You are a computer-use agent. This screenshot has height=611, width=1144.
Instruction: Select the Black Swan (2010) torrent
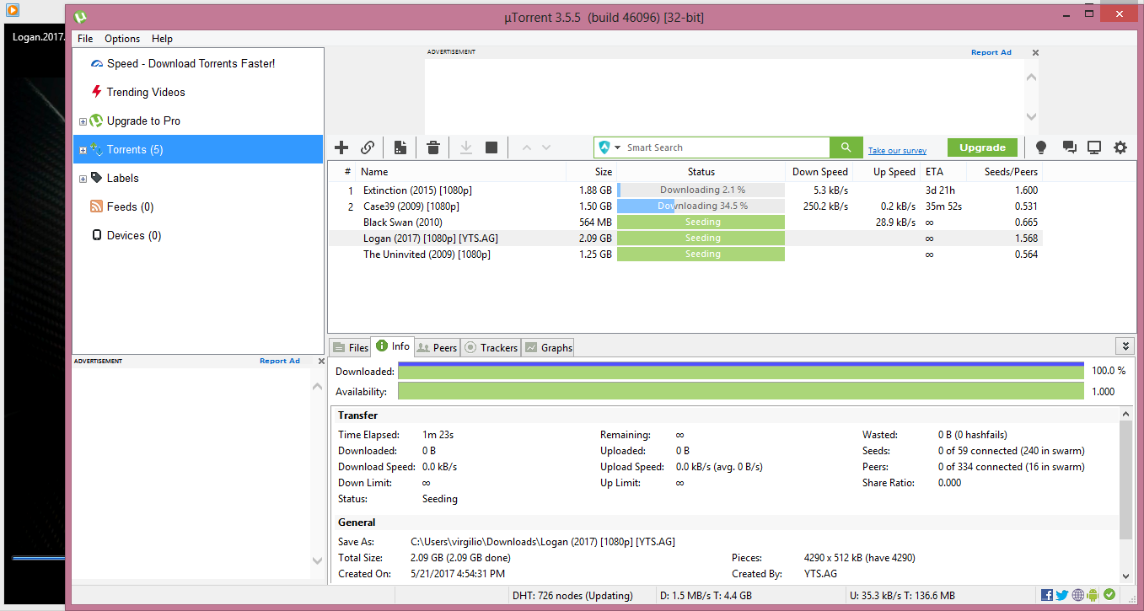[x=685, y=222]
